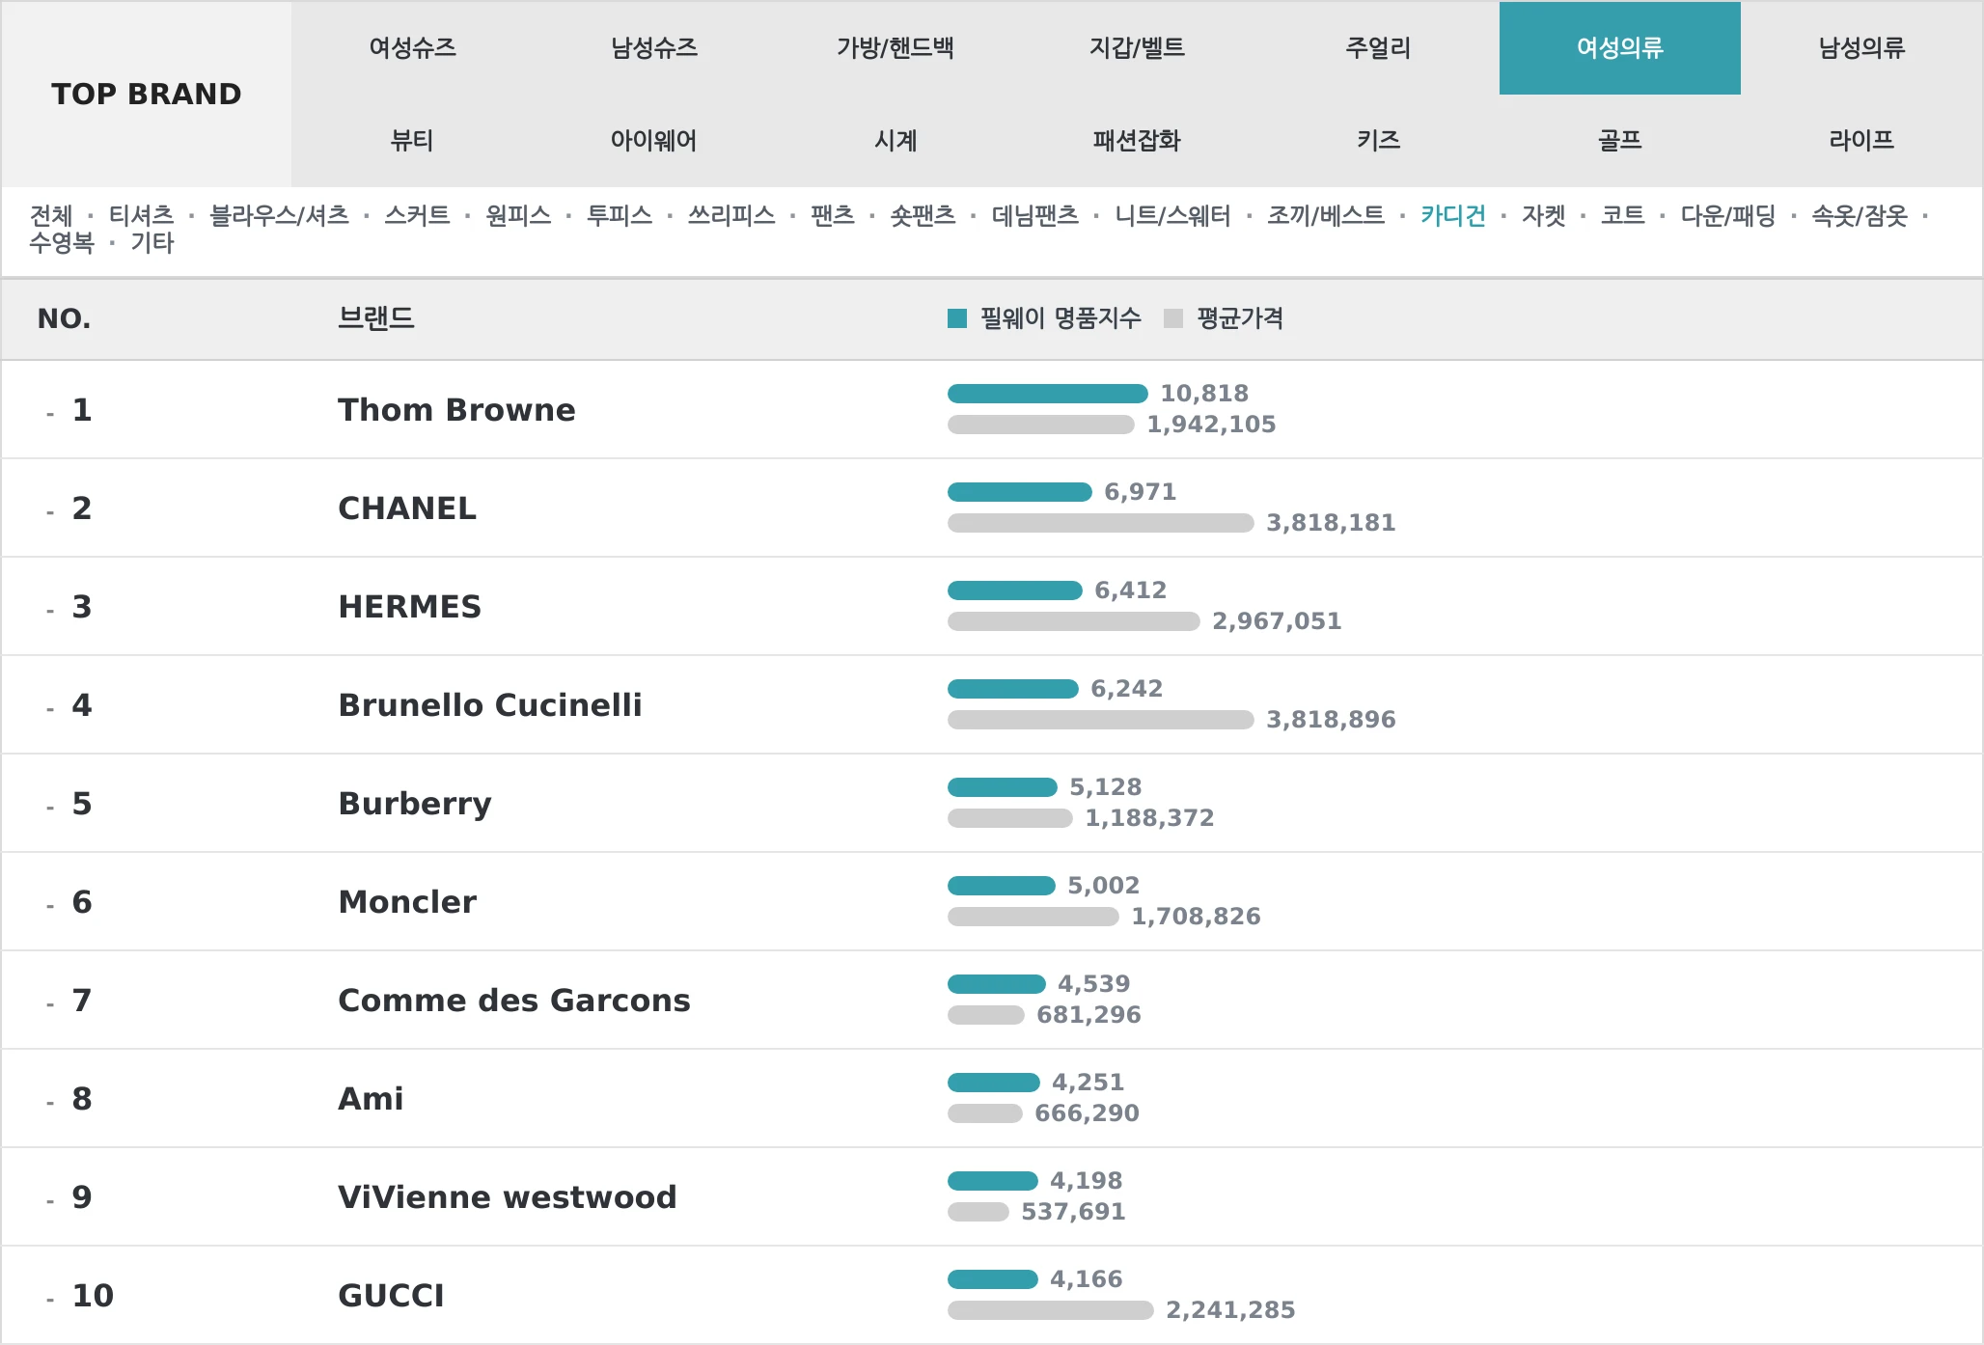Select the active 카디건 subcategory
The image size is (1984, 1345).
coord(1453,215)
